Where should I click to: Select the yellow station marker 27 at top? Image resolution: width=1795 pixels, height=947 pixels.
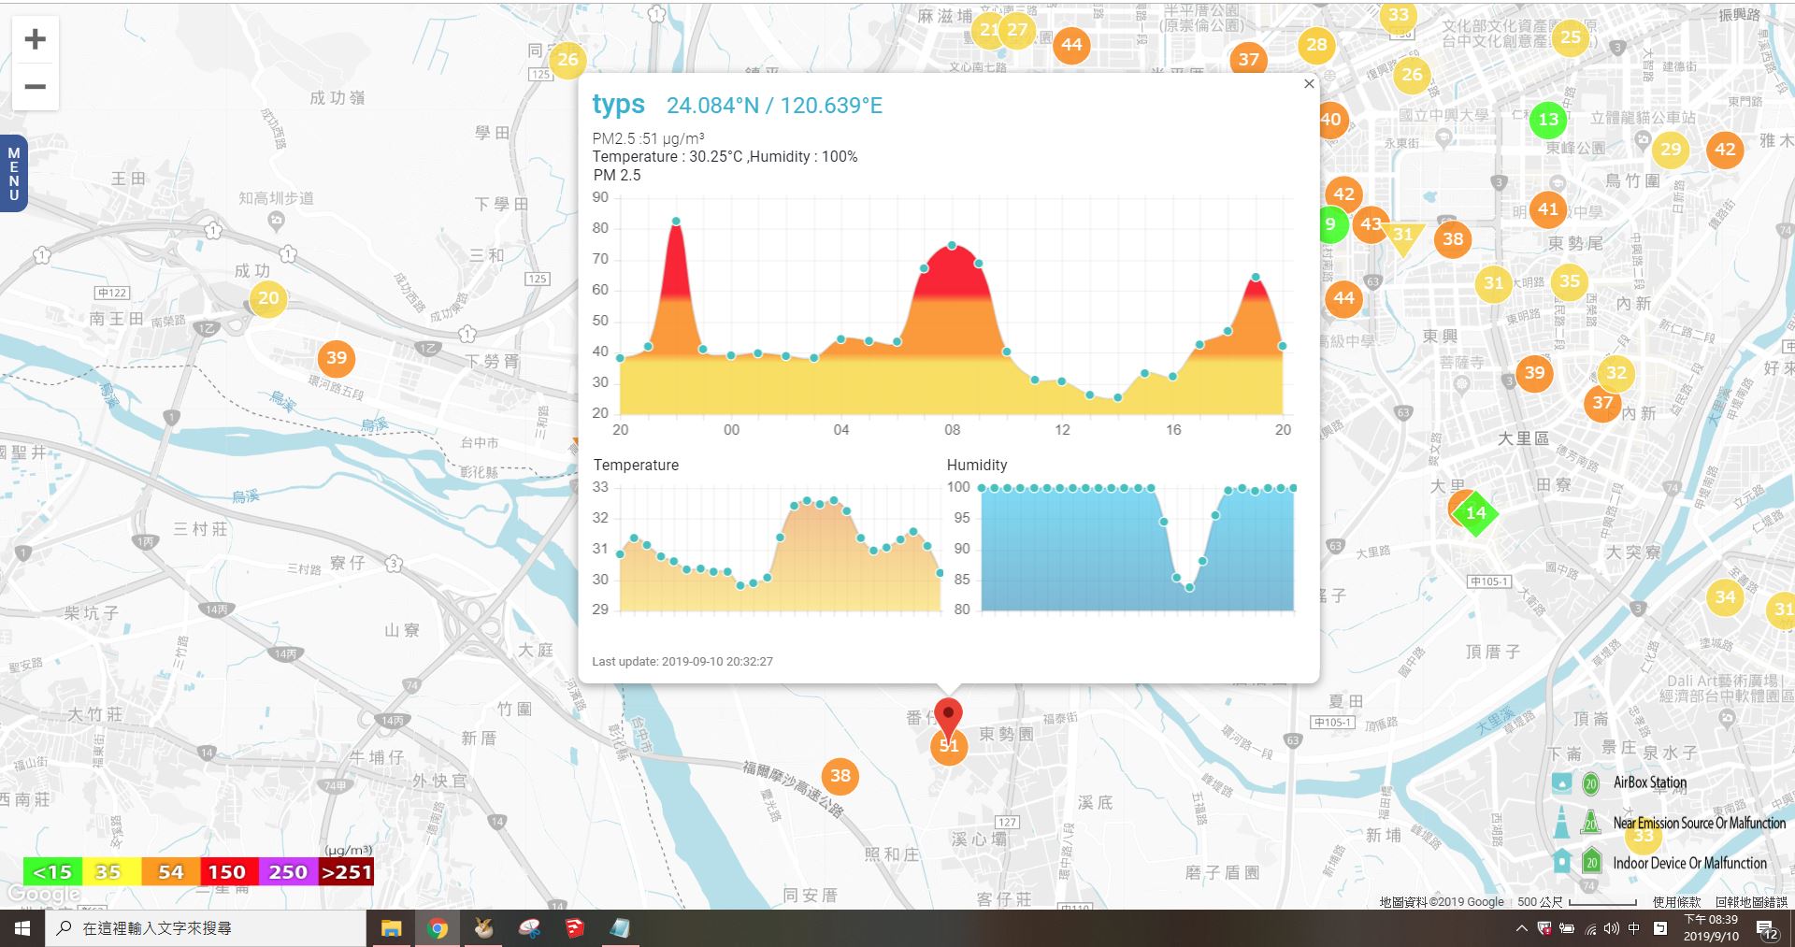pyautogui.click(x=1017, y=30)
